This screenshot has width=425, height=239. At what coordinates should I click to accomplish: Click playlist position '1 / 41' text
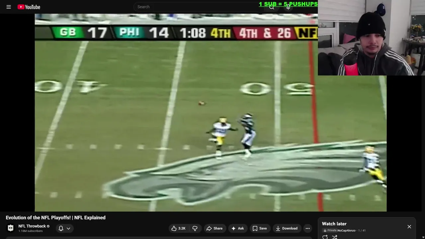pos(362,230)
